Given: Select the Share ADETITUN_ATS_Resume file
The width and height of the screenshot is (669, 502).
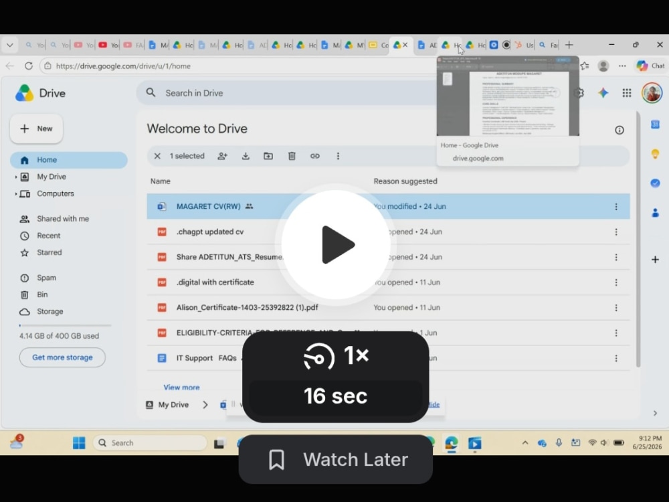Looking at the screenshot, I should [388, 257].
